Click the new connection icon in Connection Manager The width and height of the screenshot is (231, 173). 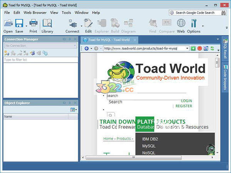click(x=7, y=53)
